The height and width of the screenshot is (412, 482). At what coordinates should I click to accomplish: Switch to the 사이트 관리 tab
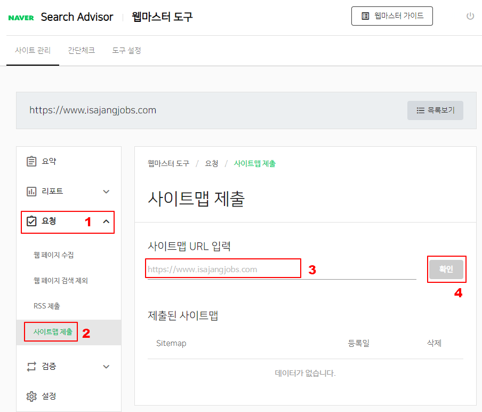tap(33, 51)
